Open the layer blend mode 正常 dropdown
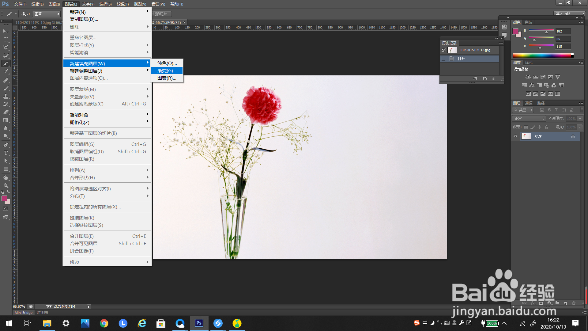Viewport: 588px width, 331px height. click(x=529, y=119)
